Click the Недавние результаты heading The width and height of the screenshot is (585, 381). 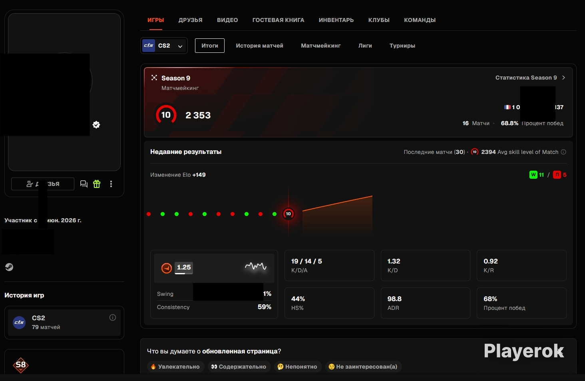pyautogui.click(x=186, y=152)
